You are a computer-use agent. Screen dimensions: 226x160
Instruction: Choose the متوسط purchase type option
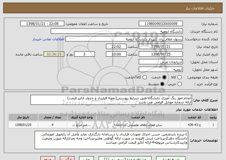(x=162, y=84)
